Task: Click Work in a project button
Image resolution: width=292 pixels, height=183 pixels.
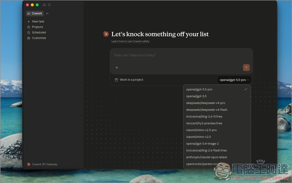Action: (x=129, y=80)
